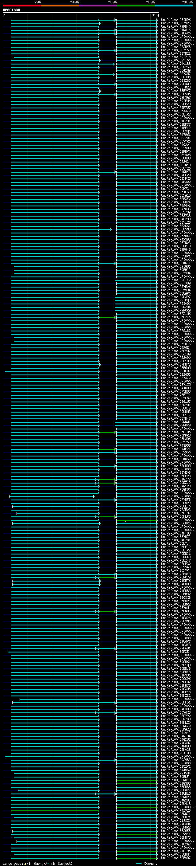
Task: Select hit label UniRef100_Q5QBH4
Action: click(175, 854)
